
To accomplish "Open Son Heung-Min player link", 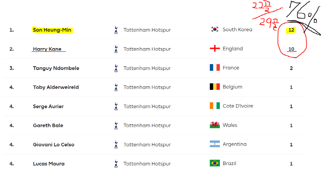I will (52, 30).
